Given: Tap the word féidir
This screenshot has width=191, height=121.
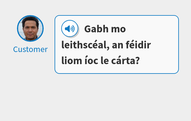Looking at the screenshot, I should click(x=138, y=44).
